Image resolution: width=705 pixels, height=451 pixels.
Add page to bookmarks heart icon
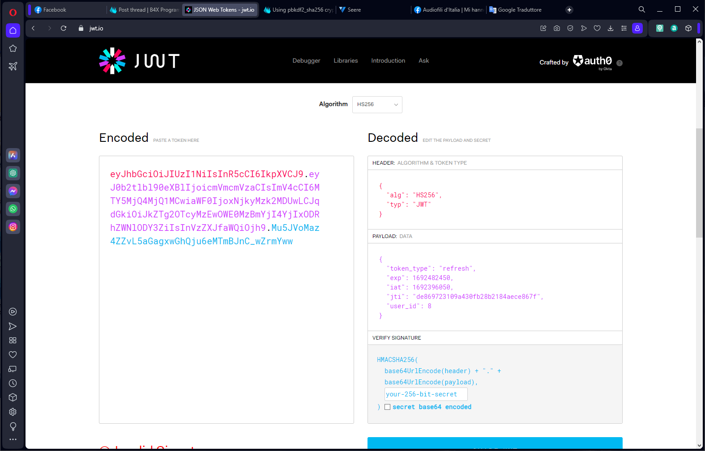pos(597,28)
